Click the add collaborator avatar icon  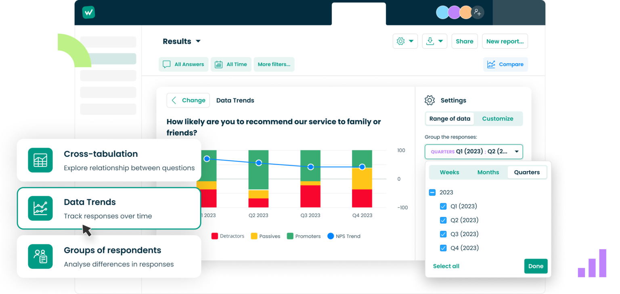[478, 13]
